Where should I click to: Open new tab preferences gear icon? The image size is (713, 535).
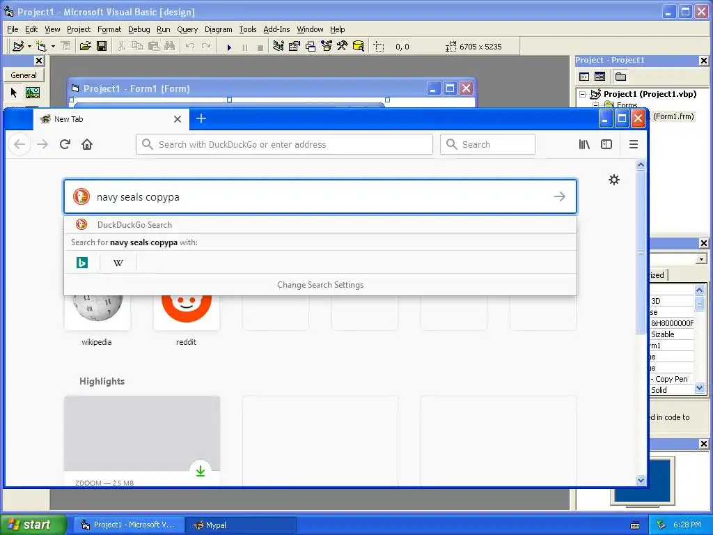[x=614, y=180]
